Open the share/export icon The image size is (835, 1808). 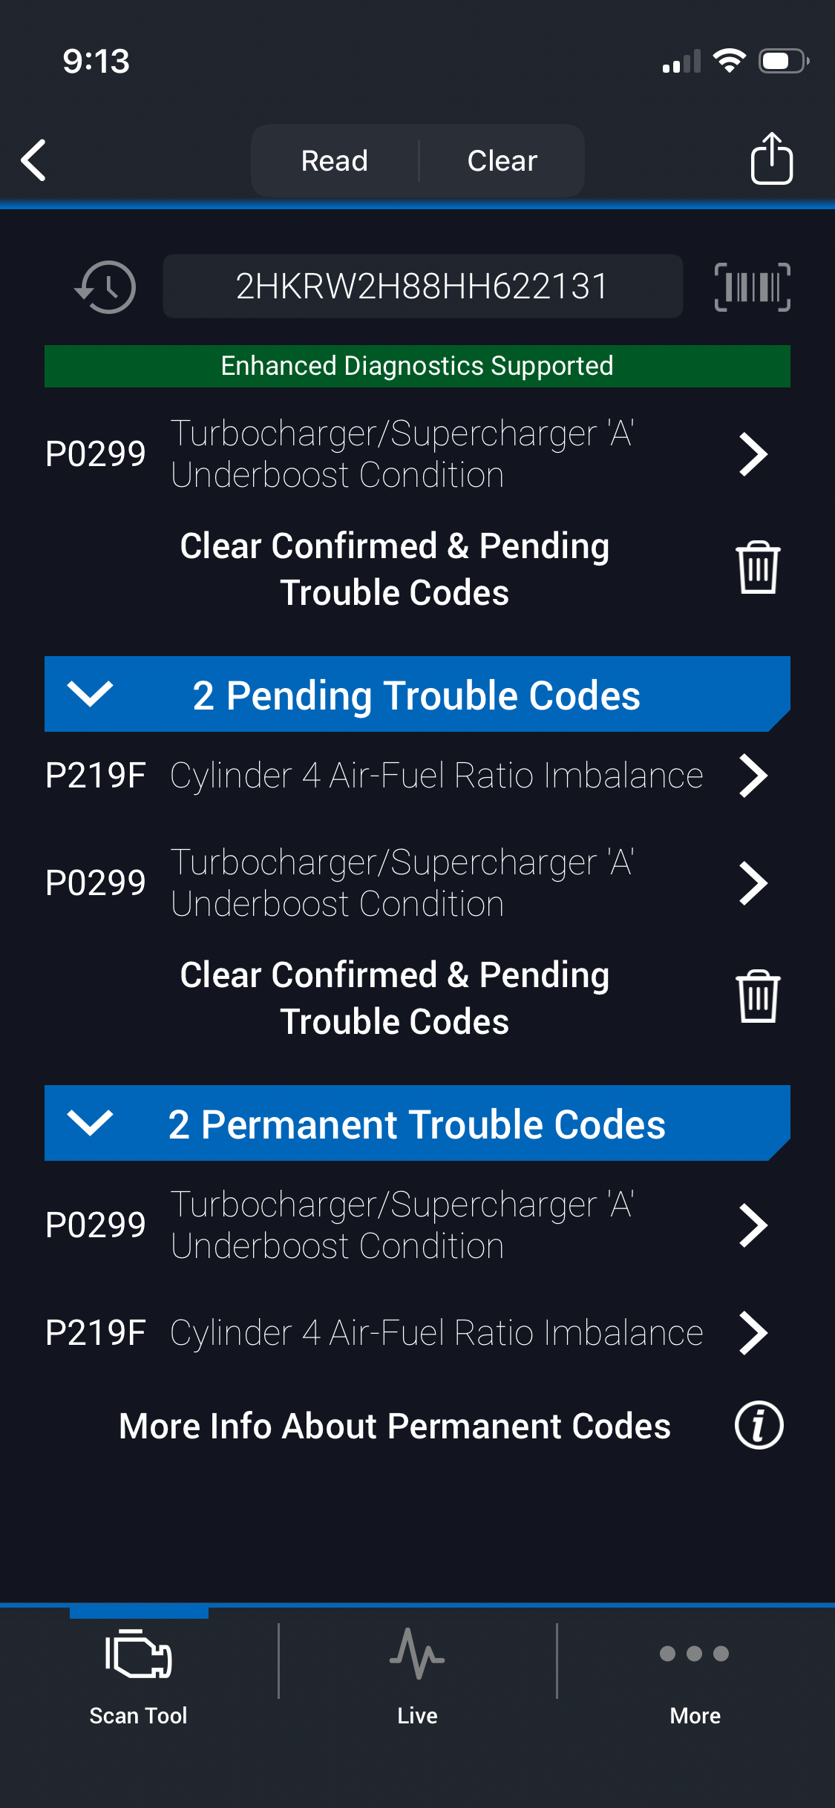[x=771, y=159]
